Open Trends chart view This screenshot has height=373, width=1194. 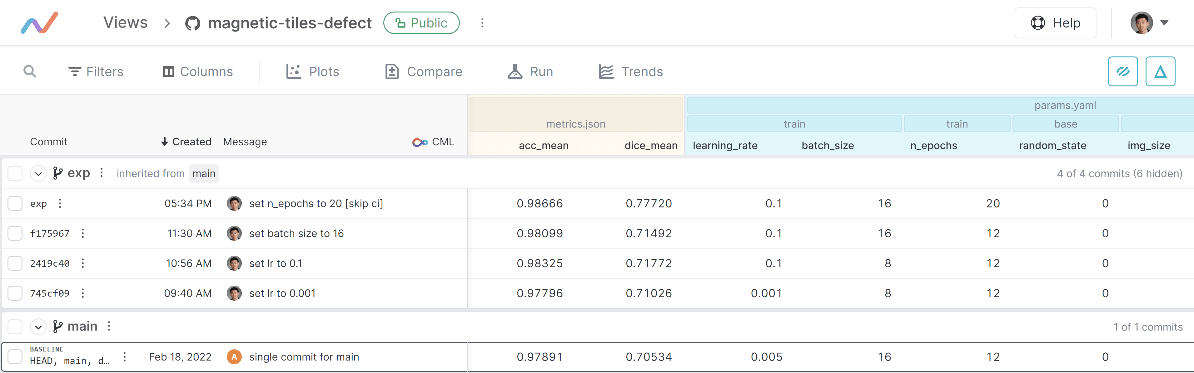click(630, 72)
